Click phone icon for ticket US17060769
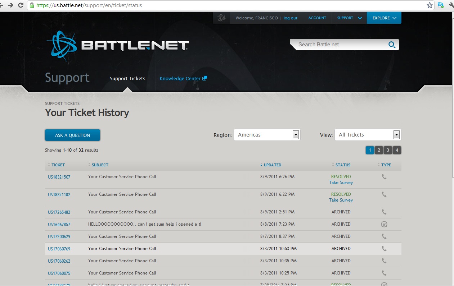 tap(384, 249)
